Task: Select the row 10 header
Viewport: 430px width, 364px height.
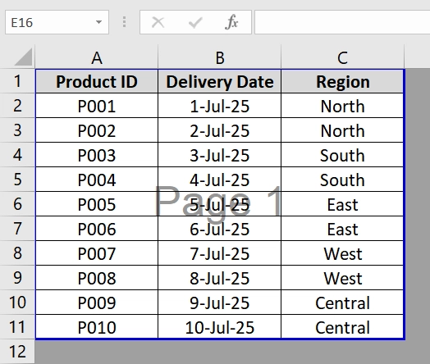Action: pos(17,303)
